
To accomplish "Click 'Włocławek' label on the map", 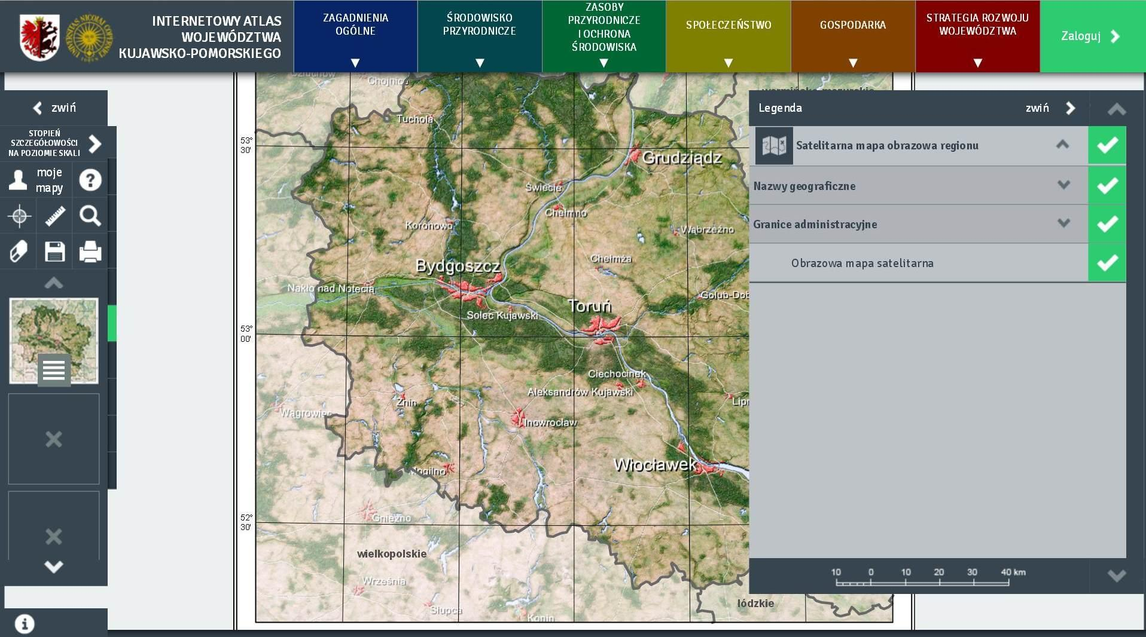I will (655, 464).
